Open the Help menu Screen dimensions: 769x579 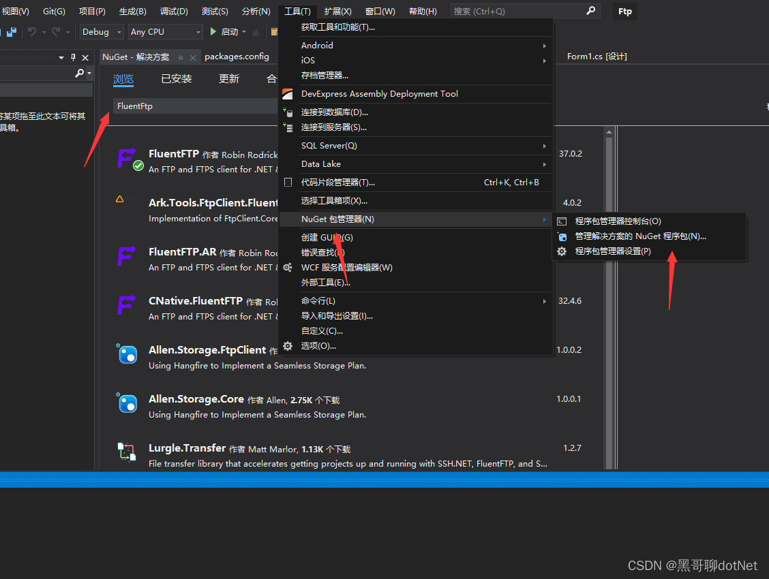(423, 11)
